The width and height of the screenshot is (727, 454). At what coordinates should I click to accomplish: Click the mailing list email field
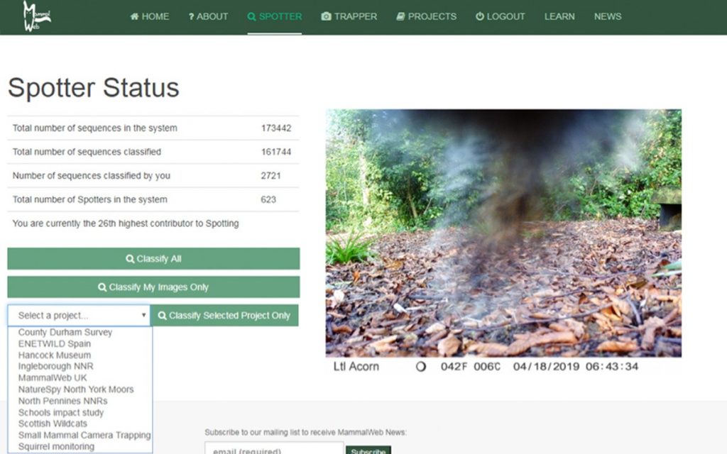(273, 449)
